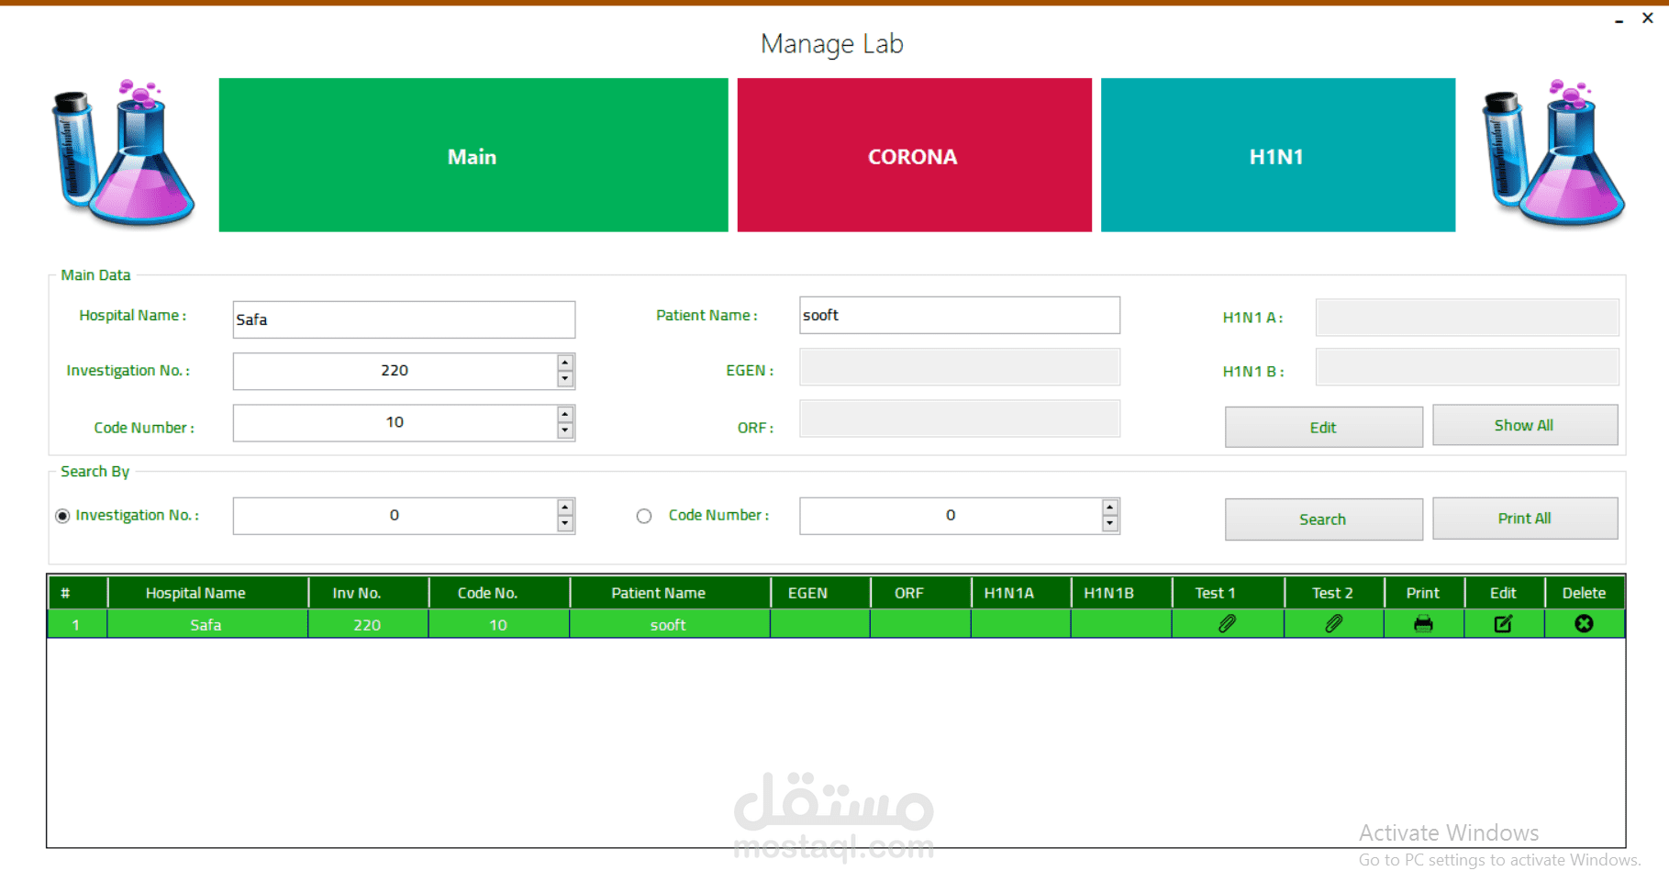Decrement the Search By Code Number spinner

1110,524
